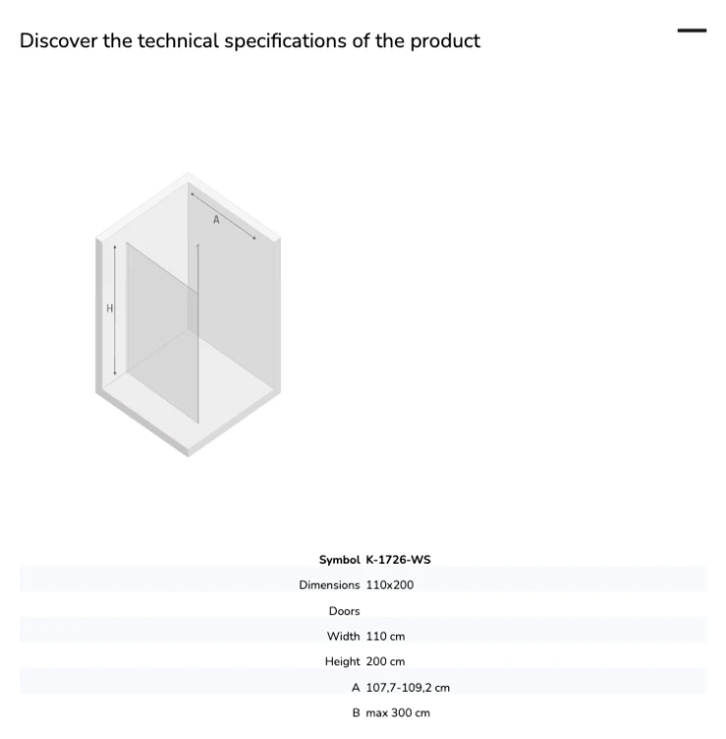Collapse the technical specifications section via minus icon
Image resolution: width=726 pixels, height=739 pixels.
[692, 31]
